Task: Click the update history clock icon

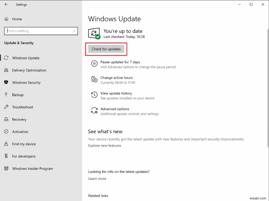Action: 94,95
